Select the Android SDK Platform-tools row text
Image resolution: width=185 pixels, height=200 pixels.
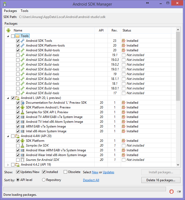[x=45, y=46]
